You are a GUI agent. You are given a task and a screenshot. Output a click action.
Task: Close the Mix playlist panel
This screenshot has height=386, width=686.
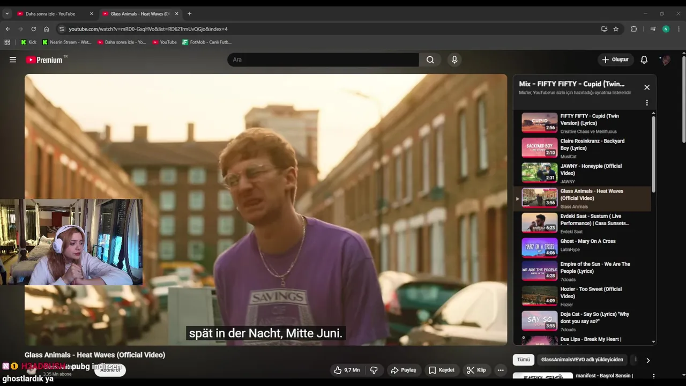[647, 87]
